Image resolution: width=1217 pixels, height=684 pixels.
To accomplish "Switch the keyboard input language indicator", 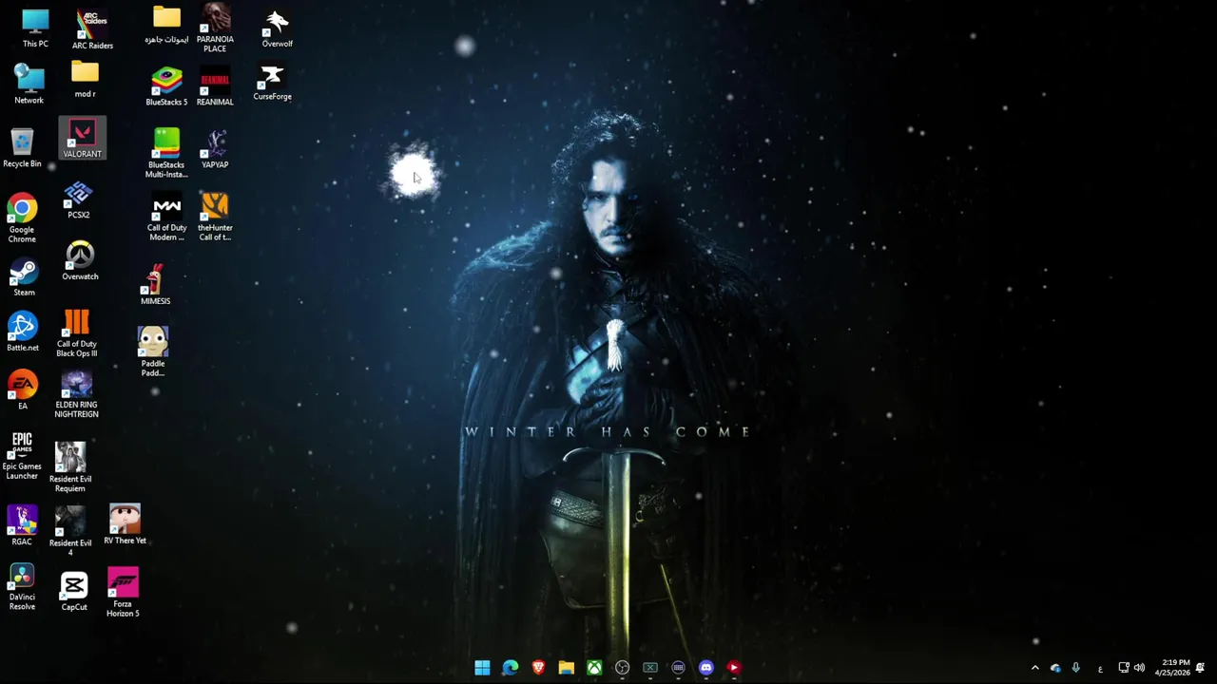I will [1100, 669].
